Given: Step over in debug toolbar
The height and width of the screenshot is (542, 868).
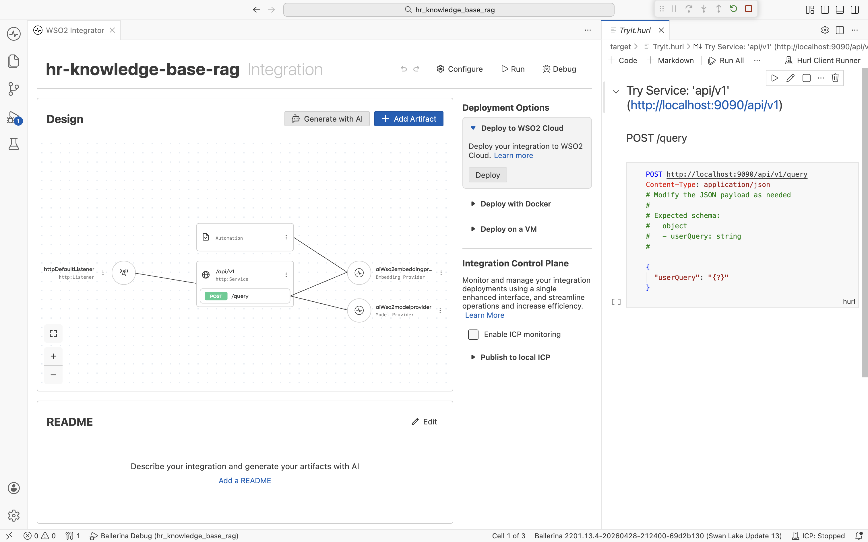Looking at the screenshot, I should pyautogui.click(x=689, y=9).
